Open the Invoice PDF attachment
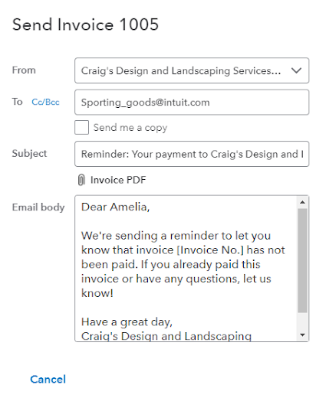The image size is (316, 398). 118,180
